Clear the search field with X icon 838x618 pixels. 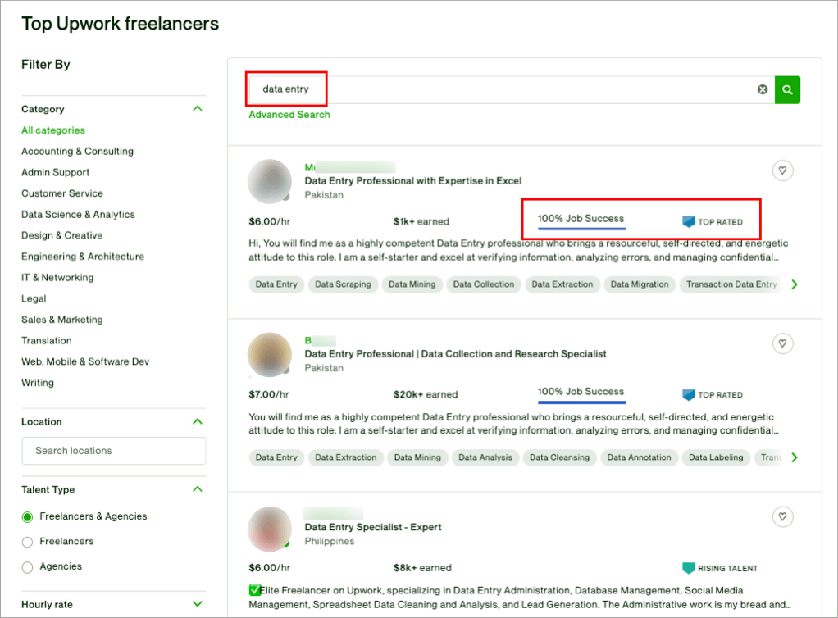pos(763,89)
